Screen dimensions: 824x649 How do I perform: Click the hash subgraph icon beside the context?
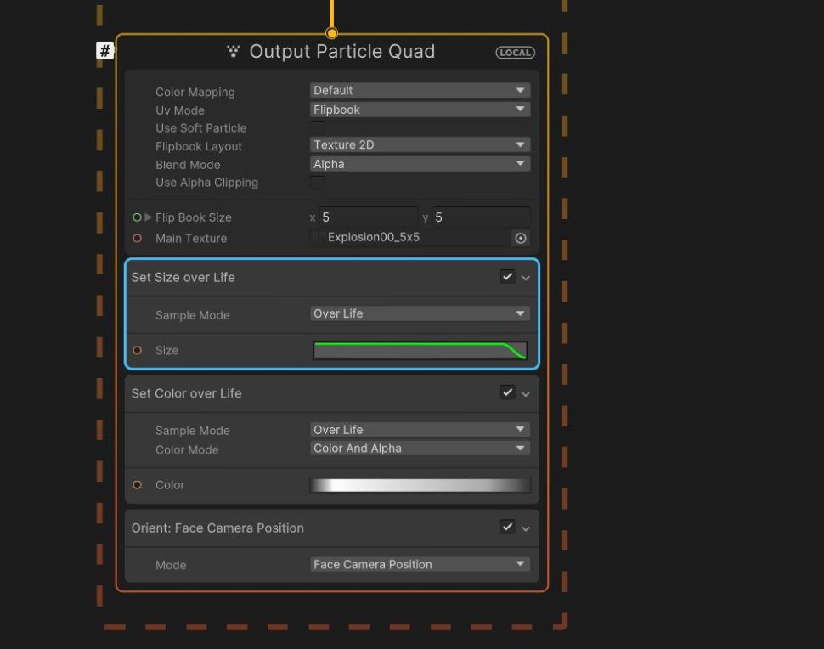[x=105, y=51]
